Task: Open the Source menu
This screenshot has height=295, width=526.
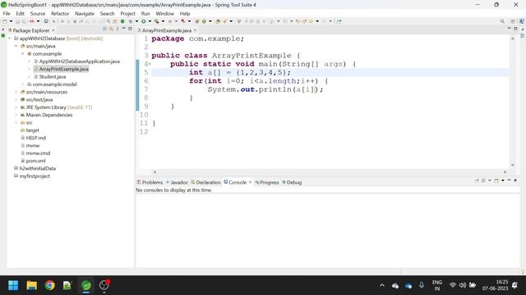Action: [38, 14]
